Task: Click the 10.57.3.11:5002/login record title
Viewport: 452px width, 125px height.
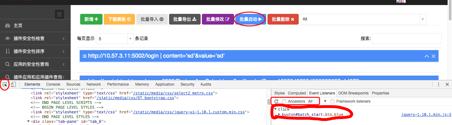Action: pyautogui.click(x=156, y=56)
